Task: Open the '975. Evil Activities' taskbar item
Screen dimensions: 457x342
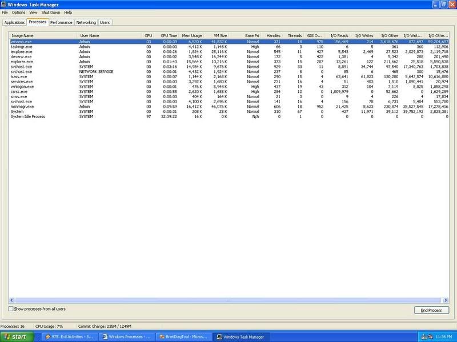Action: [x=69, y=337]
